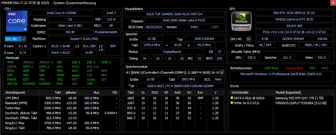Click the green UEFI Boot label
The height and width of the screenshot is (135, 336).
pyautogui.click(x=271, y=68)
